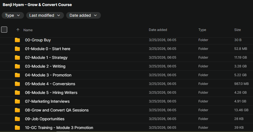Screen dimensions: 253x132
Task: Click the Type column header
Action: pyautogui.click(x=202, y=30)
